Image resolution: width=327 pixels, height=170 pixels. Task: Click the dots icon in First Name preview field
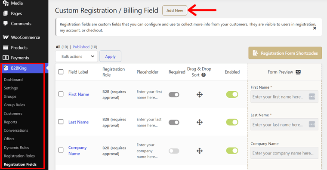point(312,96)
